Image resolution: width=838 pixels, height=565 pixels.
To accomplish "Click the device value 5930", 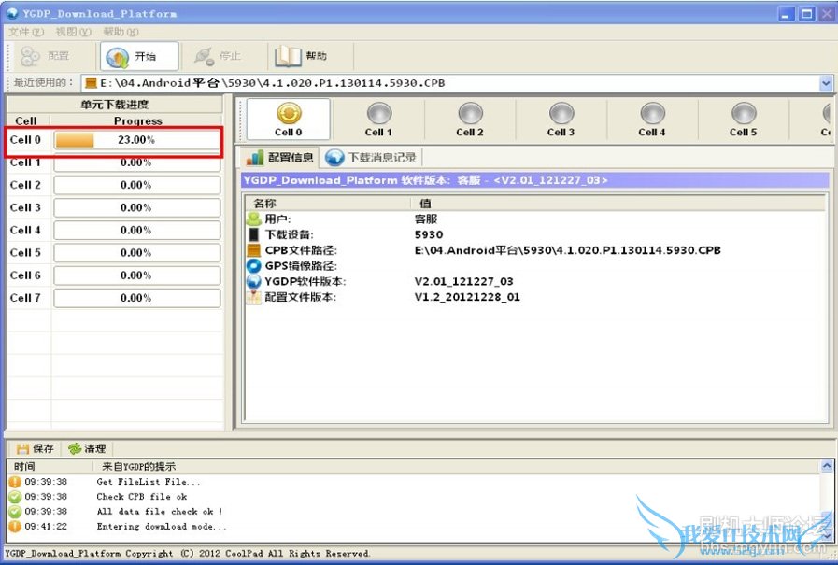I will click(429, 234).
